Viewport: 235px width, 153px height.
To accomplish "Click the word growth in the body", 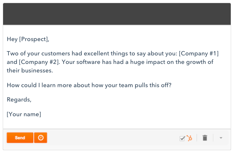I will (x=196, y=62).
